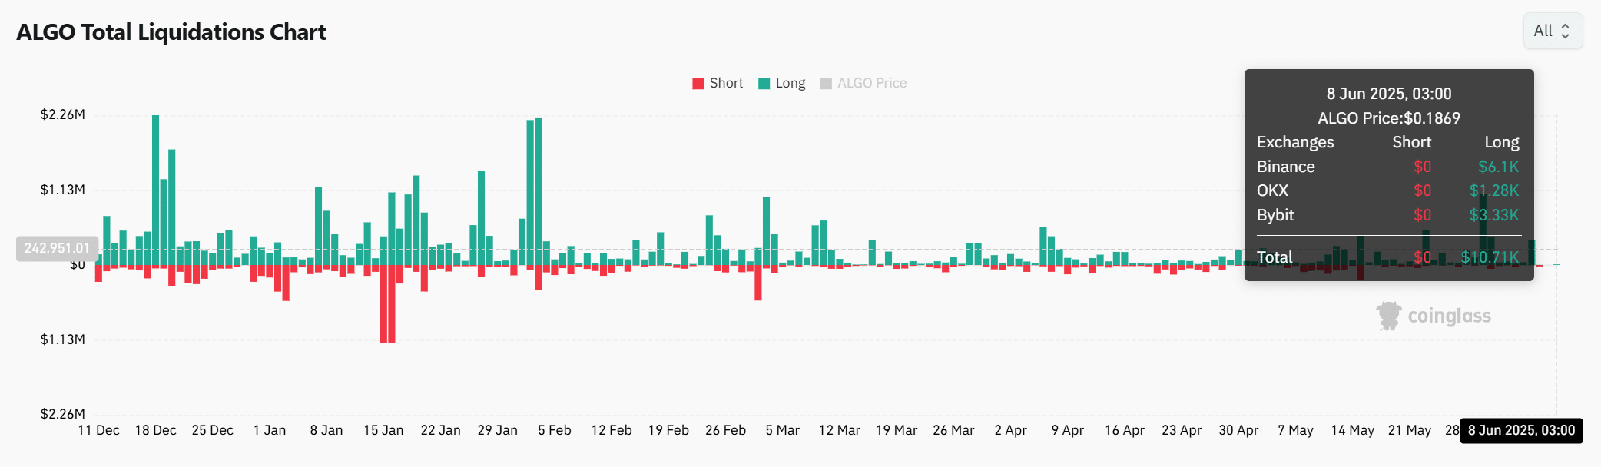Image resolution: width=1601 pixels, height=467 pixels.
Task: Click the coinglass watermark text
Action: point(1449,316)
